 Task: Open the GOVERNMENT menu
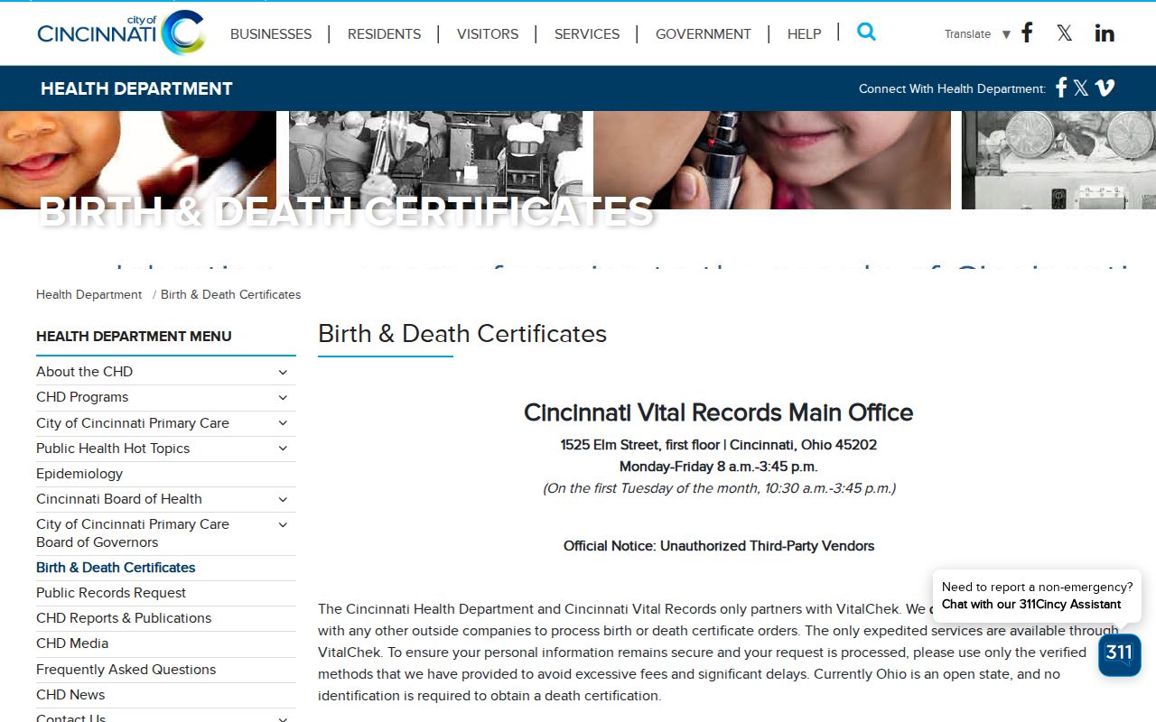tap(704, 34)
